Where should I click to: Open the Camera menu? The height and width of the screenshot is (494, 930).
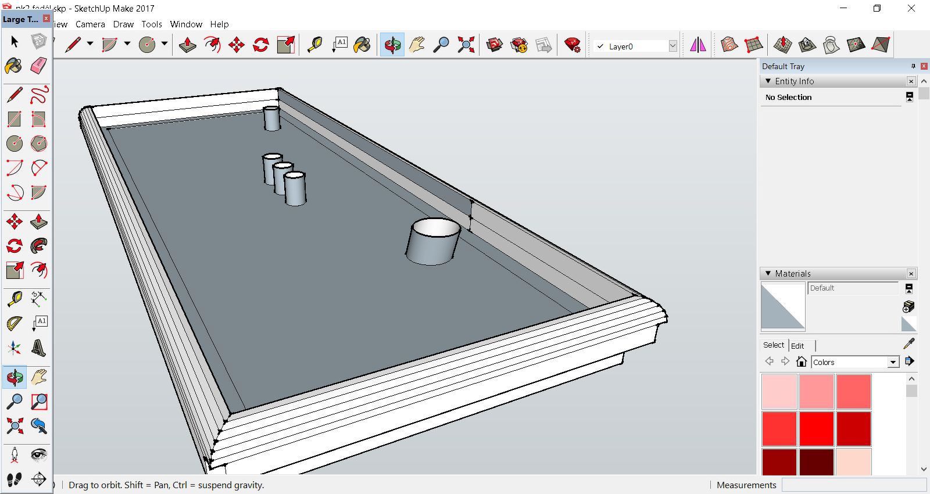click(x=90, y=24)
